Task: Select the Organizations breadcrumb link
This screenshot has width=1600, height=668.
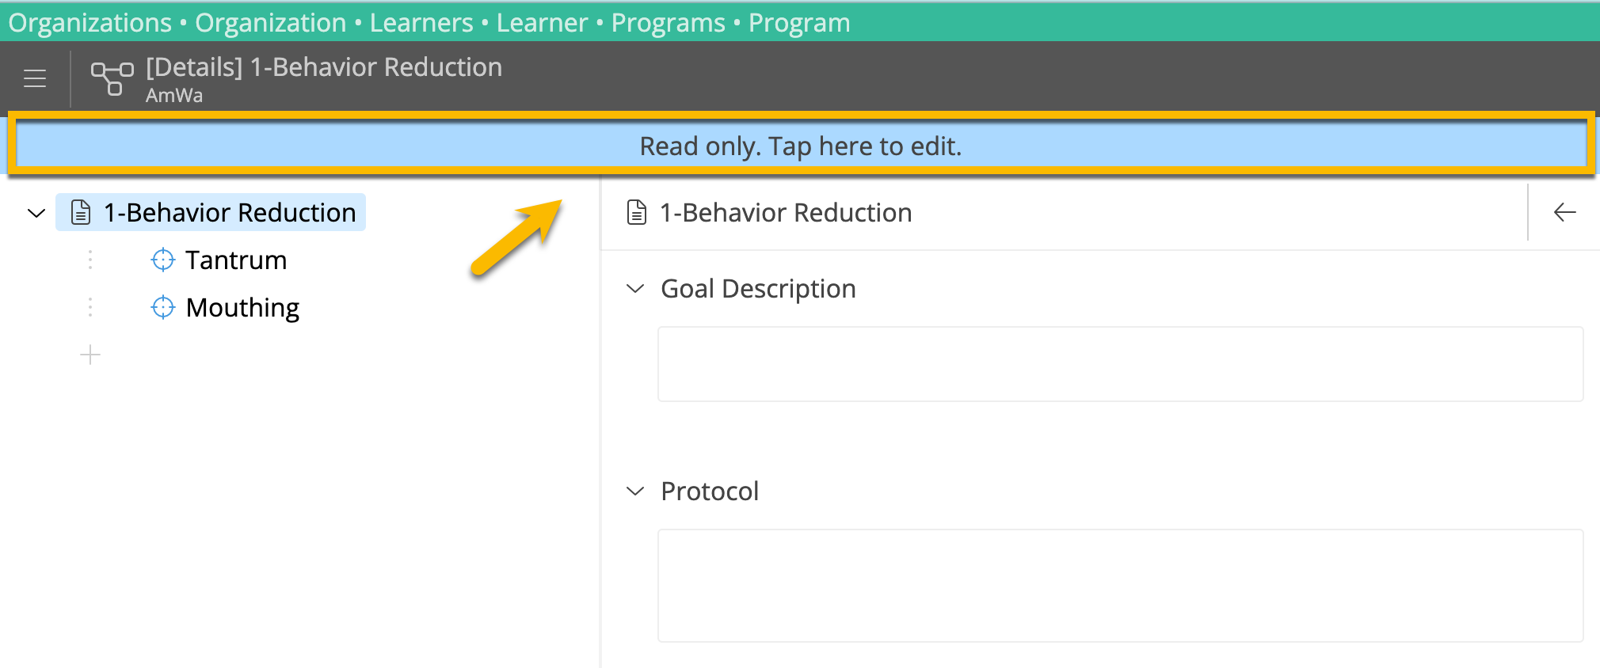Action: click(90, 22)
